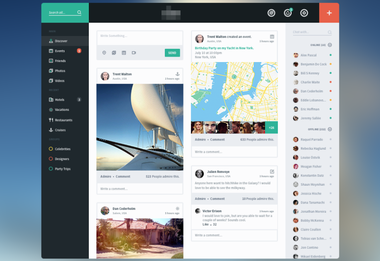This screenshot has height=261, width=380.
Task: Open Birthday Party on my Yacht event link
Action: [x=224, y=48]
